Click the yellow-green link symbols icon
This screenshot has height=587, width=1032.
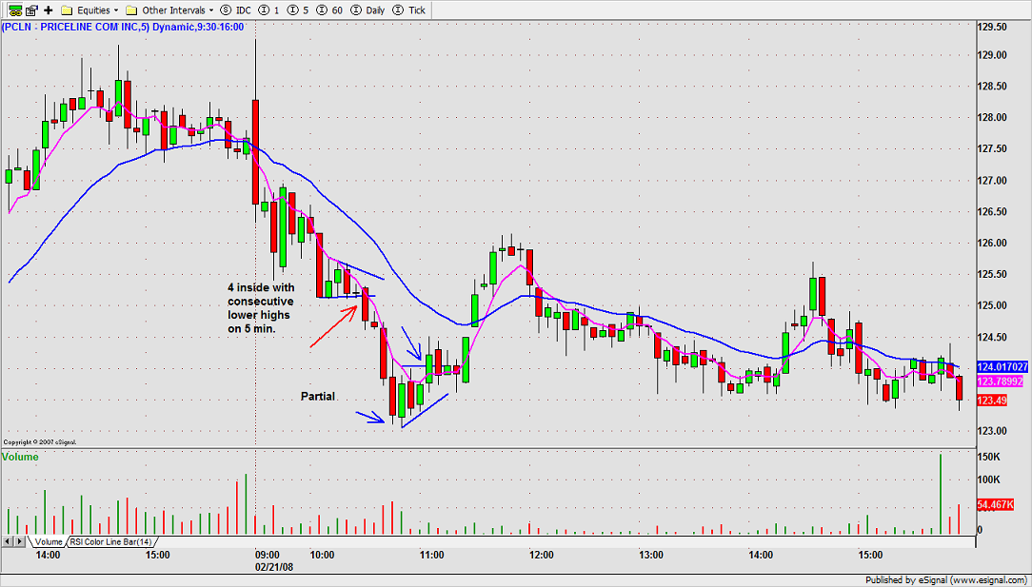(14, 10)
